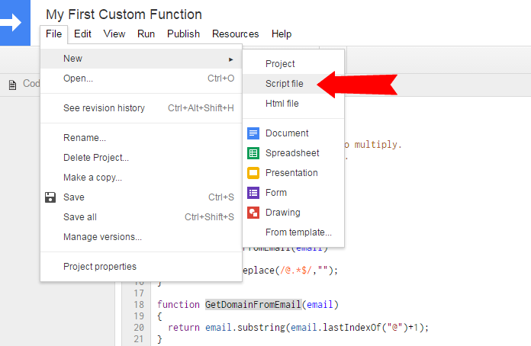Open Project properties
This screenshot has width=531, height=346.
click(100, 267)
